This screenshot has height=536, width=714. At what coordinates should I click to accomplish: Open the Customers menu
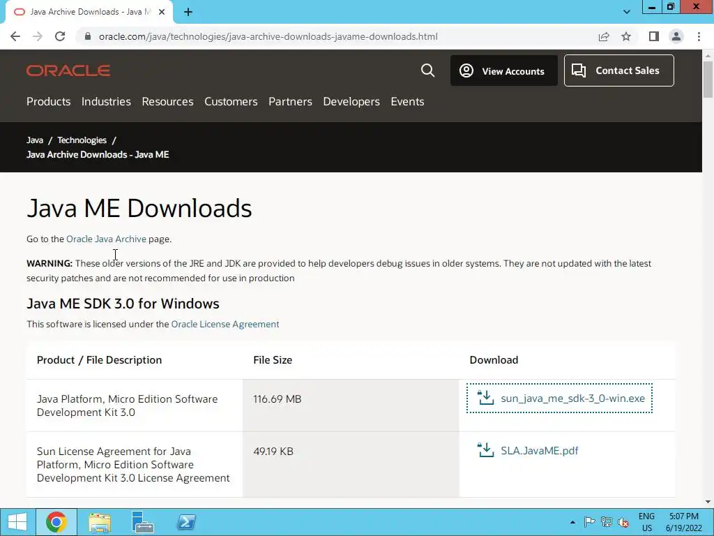click(231, 101)
